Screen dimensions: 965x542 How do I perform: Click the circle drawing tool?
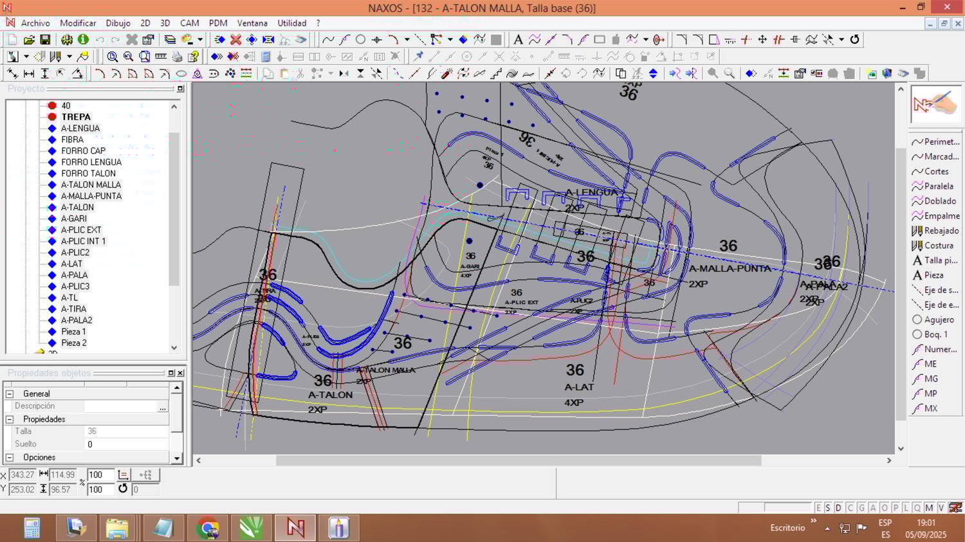[360, 40]
